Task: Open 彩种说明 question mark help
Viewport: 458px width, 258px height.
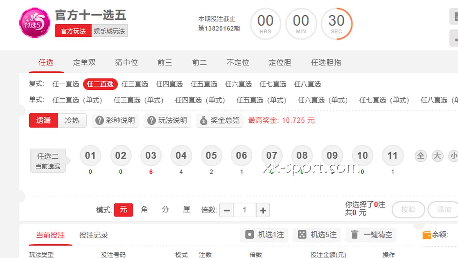Action: pyautogui.click(x=115, y=120)
